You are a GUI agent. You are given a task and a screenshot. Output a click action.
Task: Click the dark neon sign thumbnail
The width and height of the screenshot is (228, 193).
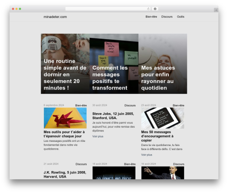coord(114,173)
